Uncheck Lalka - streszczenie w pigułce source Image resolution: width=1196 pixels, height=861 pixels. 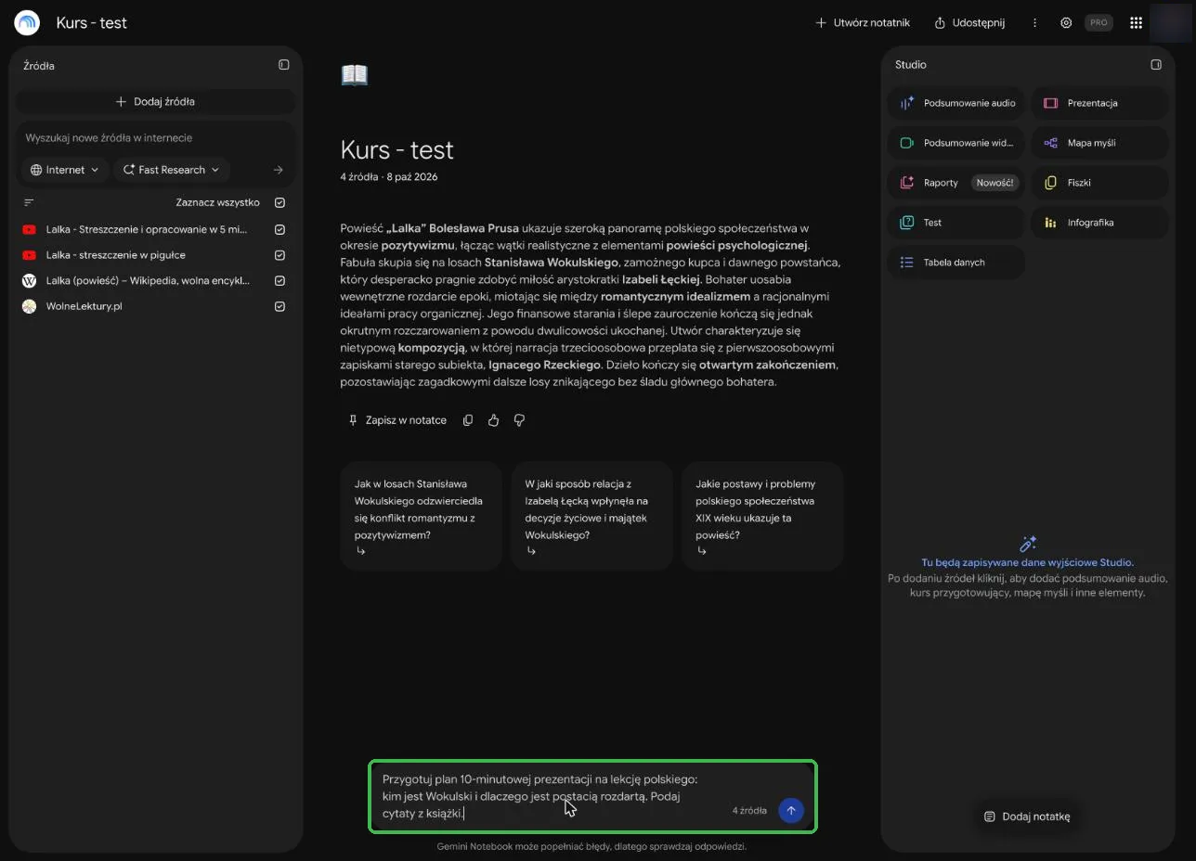tap(279, 255)
